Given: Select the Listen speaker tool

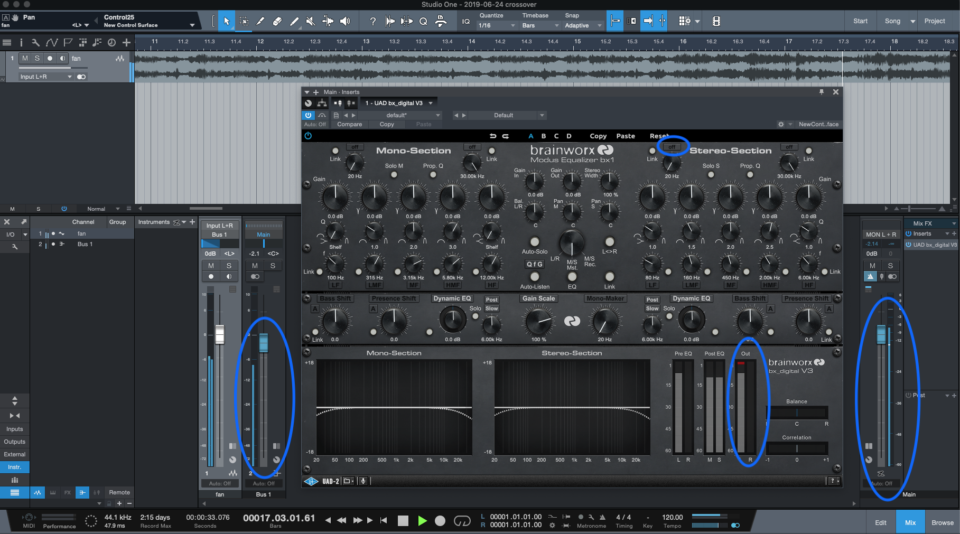Looking at the screenshot, I should tap(345, 21).
